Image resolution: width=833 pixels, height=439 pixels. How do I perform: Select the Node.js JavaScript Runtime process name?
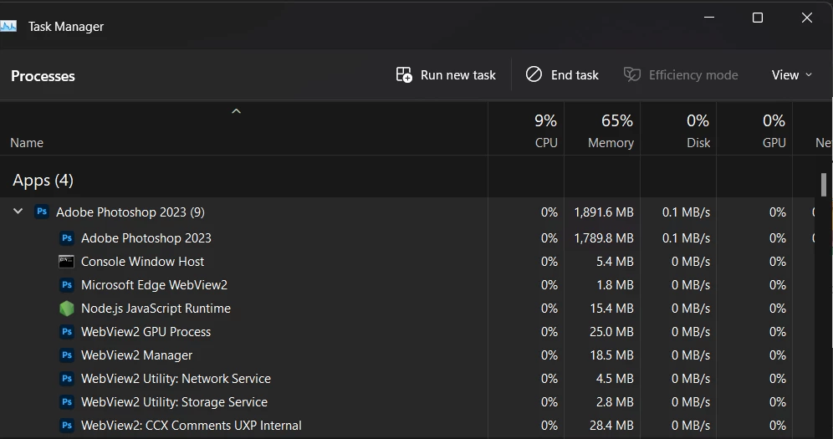[x=156, y=309]
